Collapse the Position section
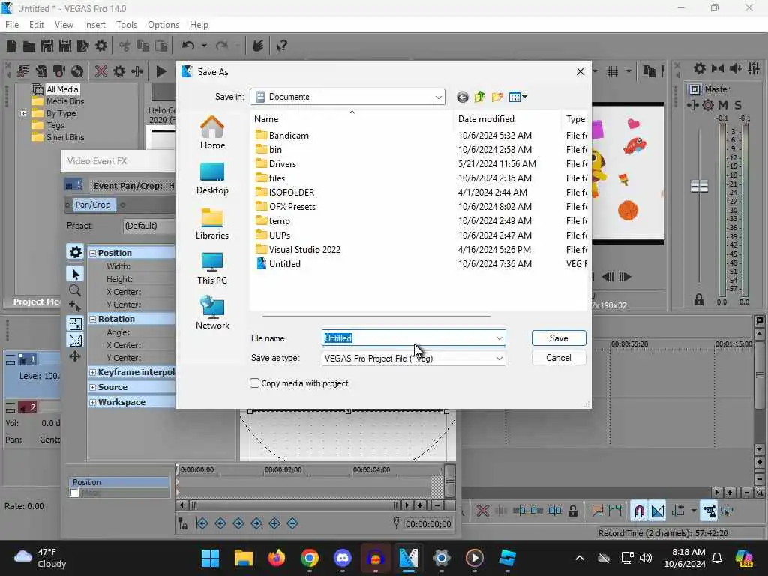Viewport: 768px width, 576px height. (92, 253)
